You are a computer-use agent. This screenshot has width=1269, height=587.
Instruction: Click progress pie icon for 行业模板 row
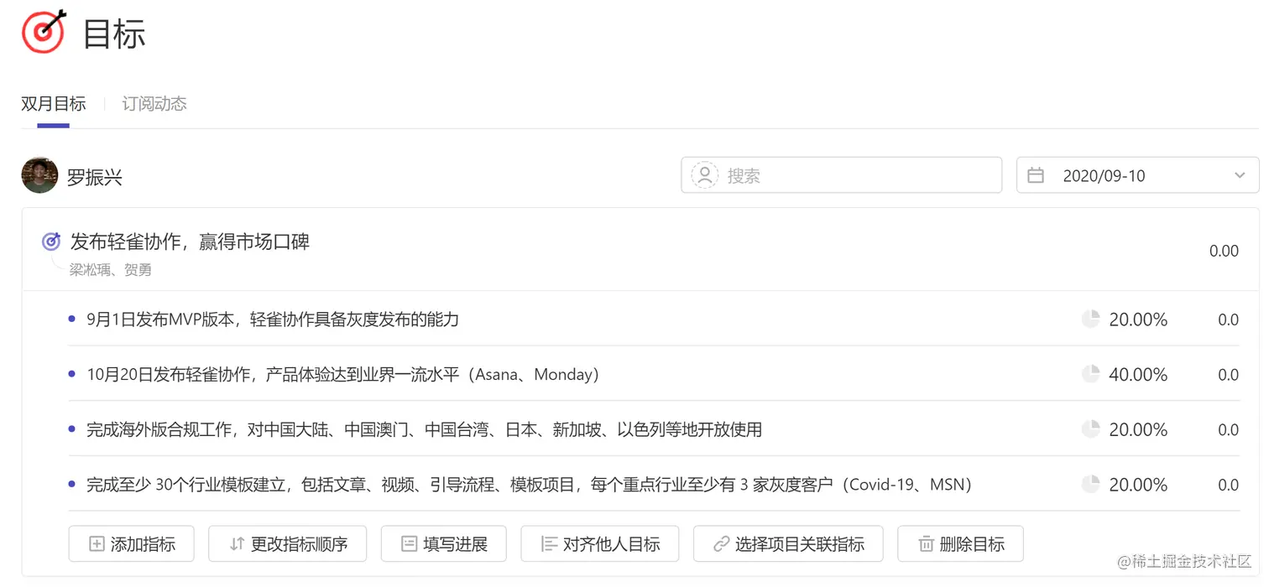(x=1090, y=485)
